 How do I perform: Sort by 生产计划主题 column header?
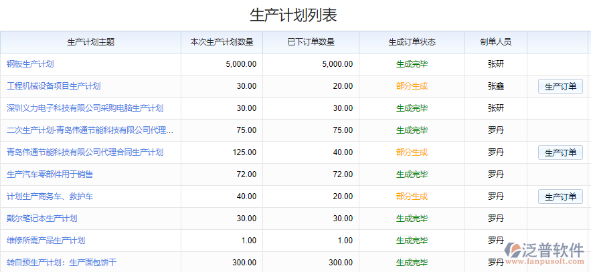pos(91,42)
